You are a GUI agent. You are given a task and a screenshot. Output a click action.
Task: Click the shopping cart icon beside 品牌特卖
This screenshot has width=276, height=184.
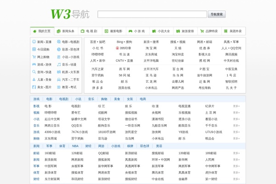tap(202, 31)
